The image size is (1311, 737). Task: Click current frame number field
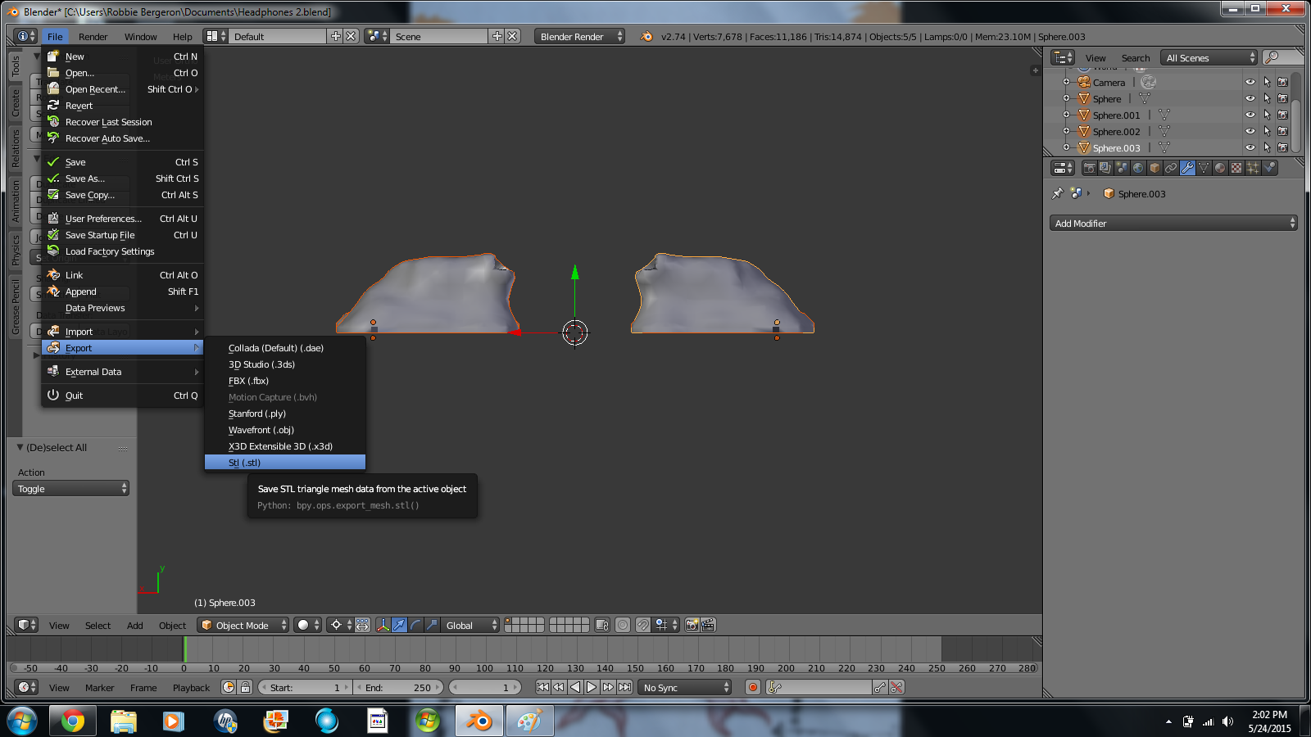pos(485,687)
